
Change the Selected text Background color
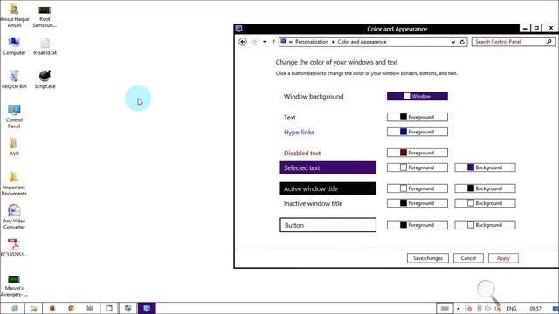pos(485,167)
